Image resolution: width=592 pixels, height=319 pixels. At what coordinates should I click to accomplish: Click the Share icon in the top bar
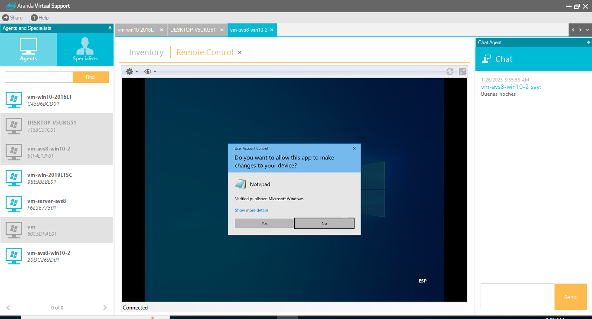[x=6, y=18]
